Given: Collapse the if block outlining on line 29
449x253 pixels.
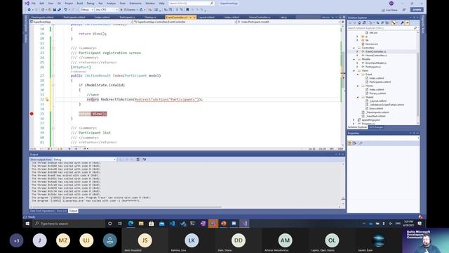Looking at the screenshot, I should click(x=53, y=85).
